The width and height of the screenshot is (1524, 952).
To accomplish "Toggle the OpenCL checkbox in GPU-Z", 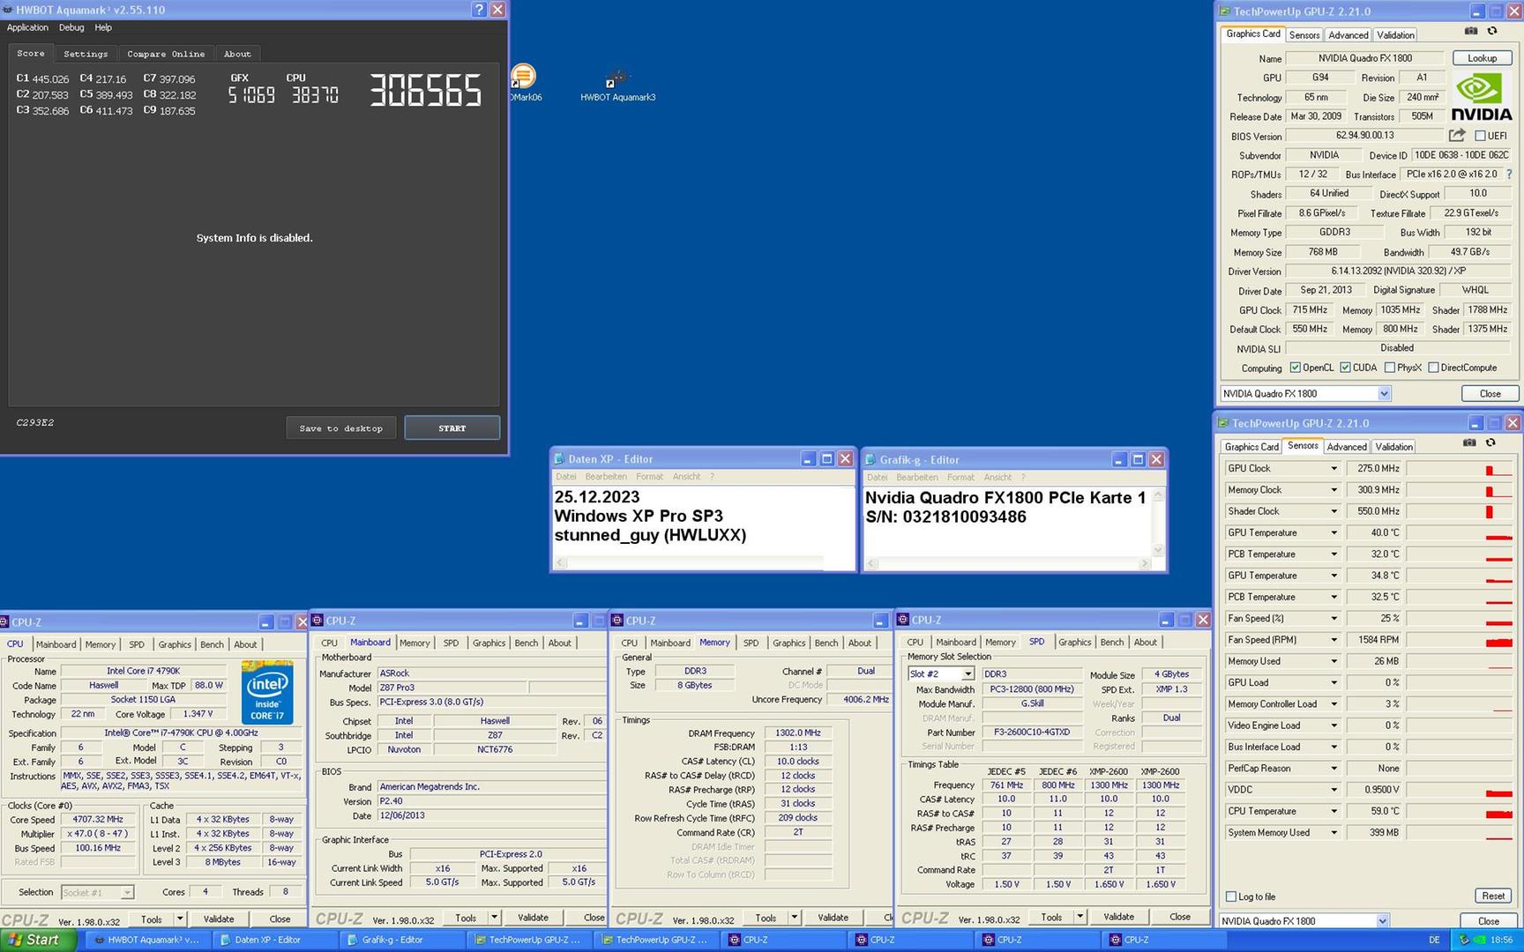I will (1295, 368).
